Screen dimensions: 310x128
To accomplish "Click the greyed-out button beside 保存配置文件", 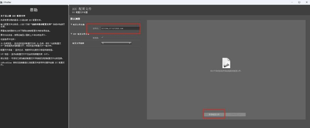I will (x=235, y=114).
